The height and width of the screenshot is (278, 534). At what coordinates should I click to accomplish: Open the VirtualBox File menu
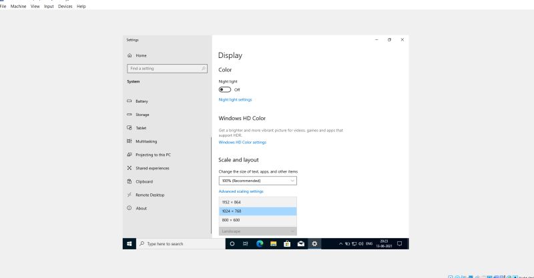point(3,6)
